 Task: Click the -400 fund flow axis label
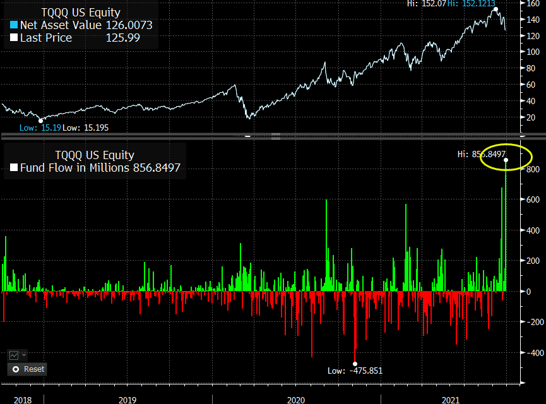(535, 353)
